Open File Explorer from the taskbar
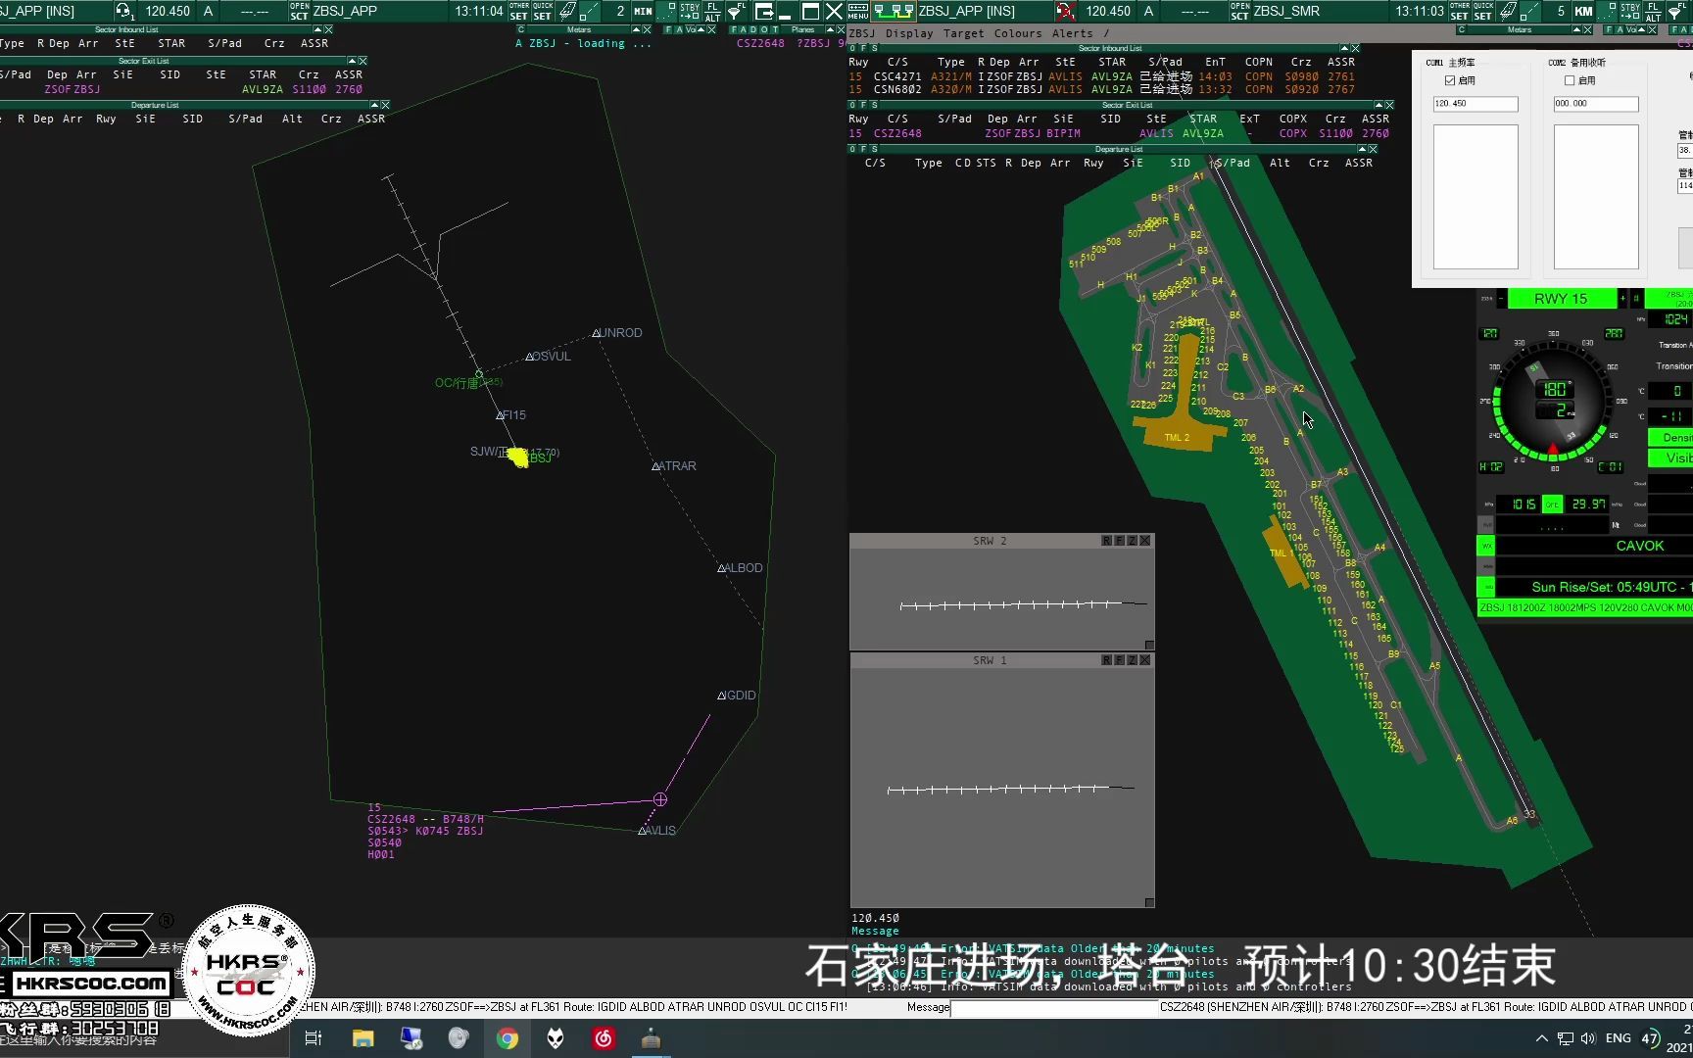Image resolution: width=1693 pixels, height=1058 pixels. coord(363,1038)
